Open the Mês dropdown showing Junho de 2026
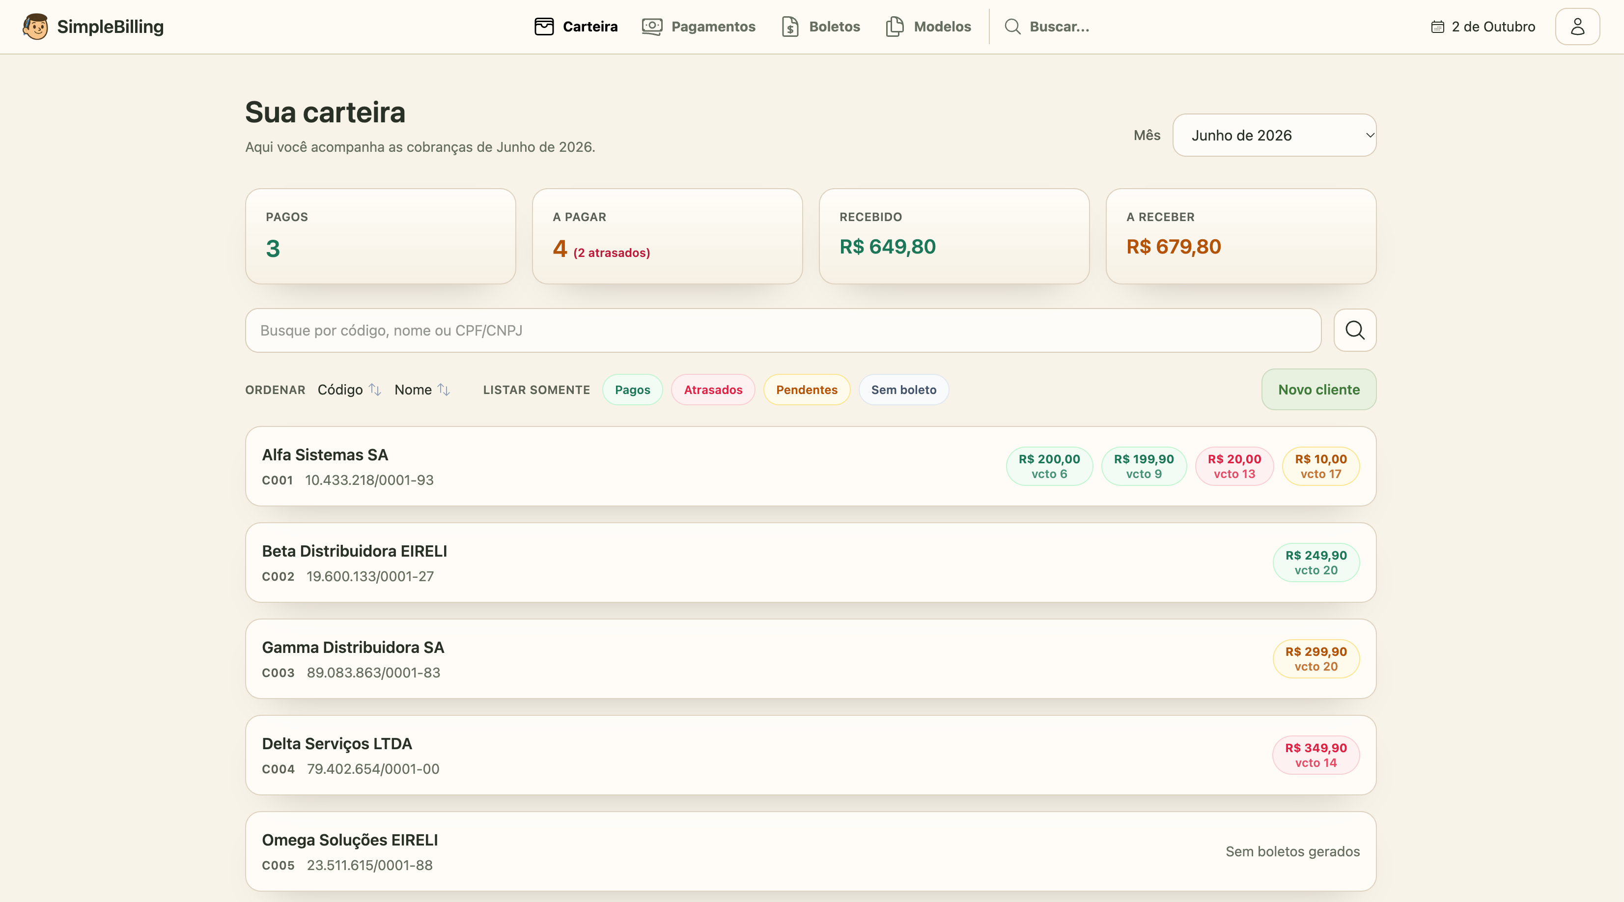Image resolution: width=1624 pixels, height=902 pixels. (1274, 135)
